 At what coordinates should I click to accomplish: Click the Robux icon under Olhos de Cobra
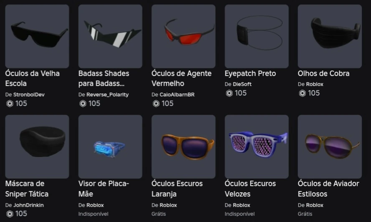click(x=302, y=93)
